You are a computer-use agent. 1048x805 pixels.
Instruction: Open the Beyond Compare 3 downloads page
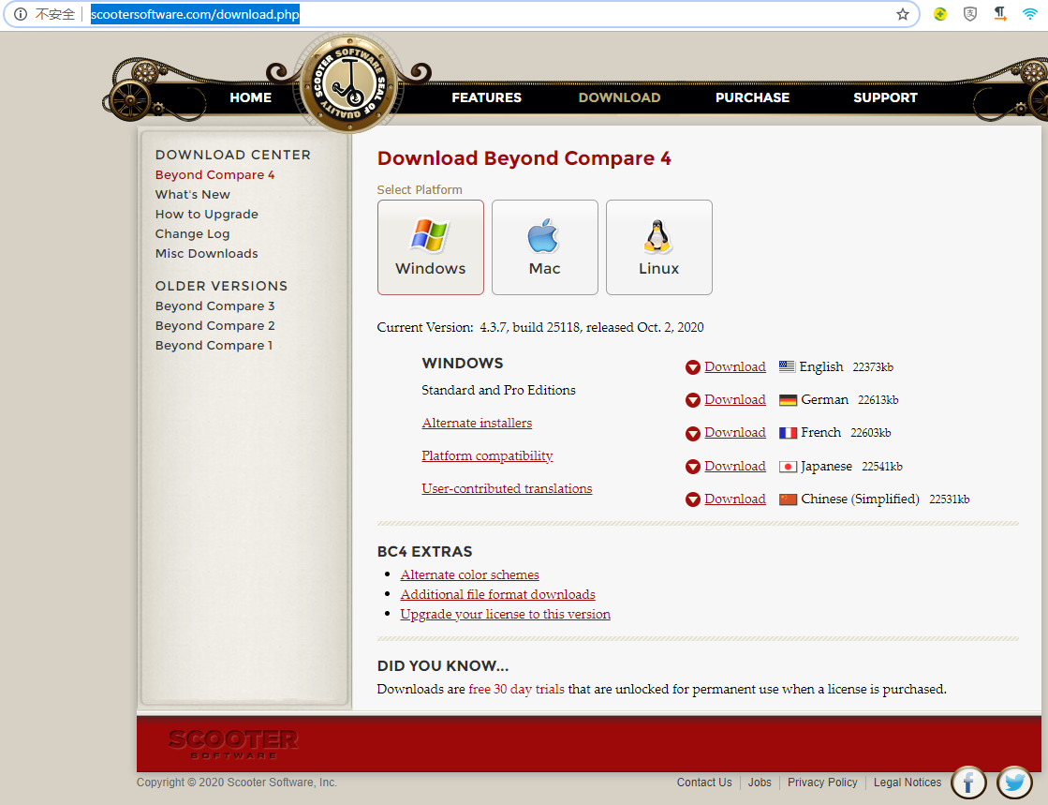(214, 306)
